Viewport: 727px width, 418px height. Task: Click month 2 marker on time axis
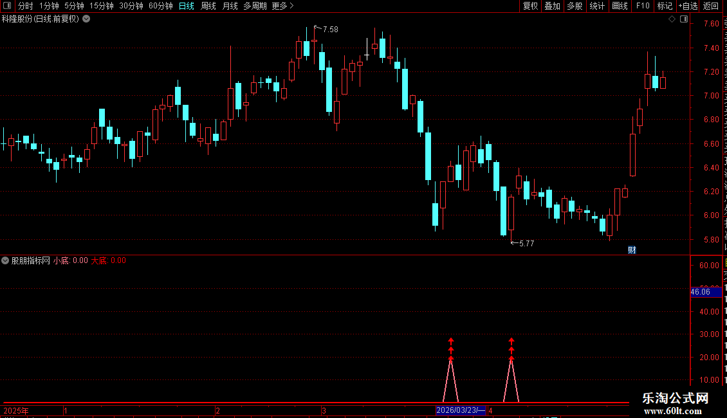pyautogui.click(x=217, y=410)
